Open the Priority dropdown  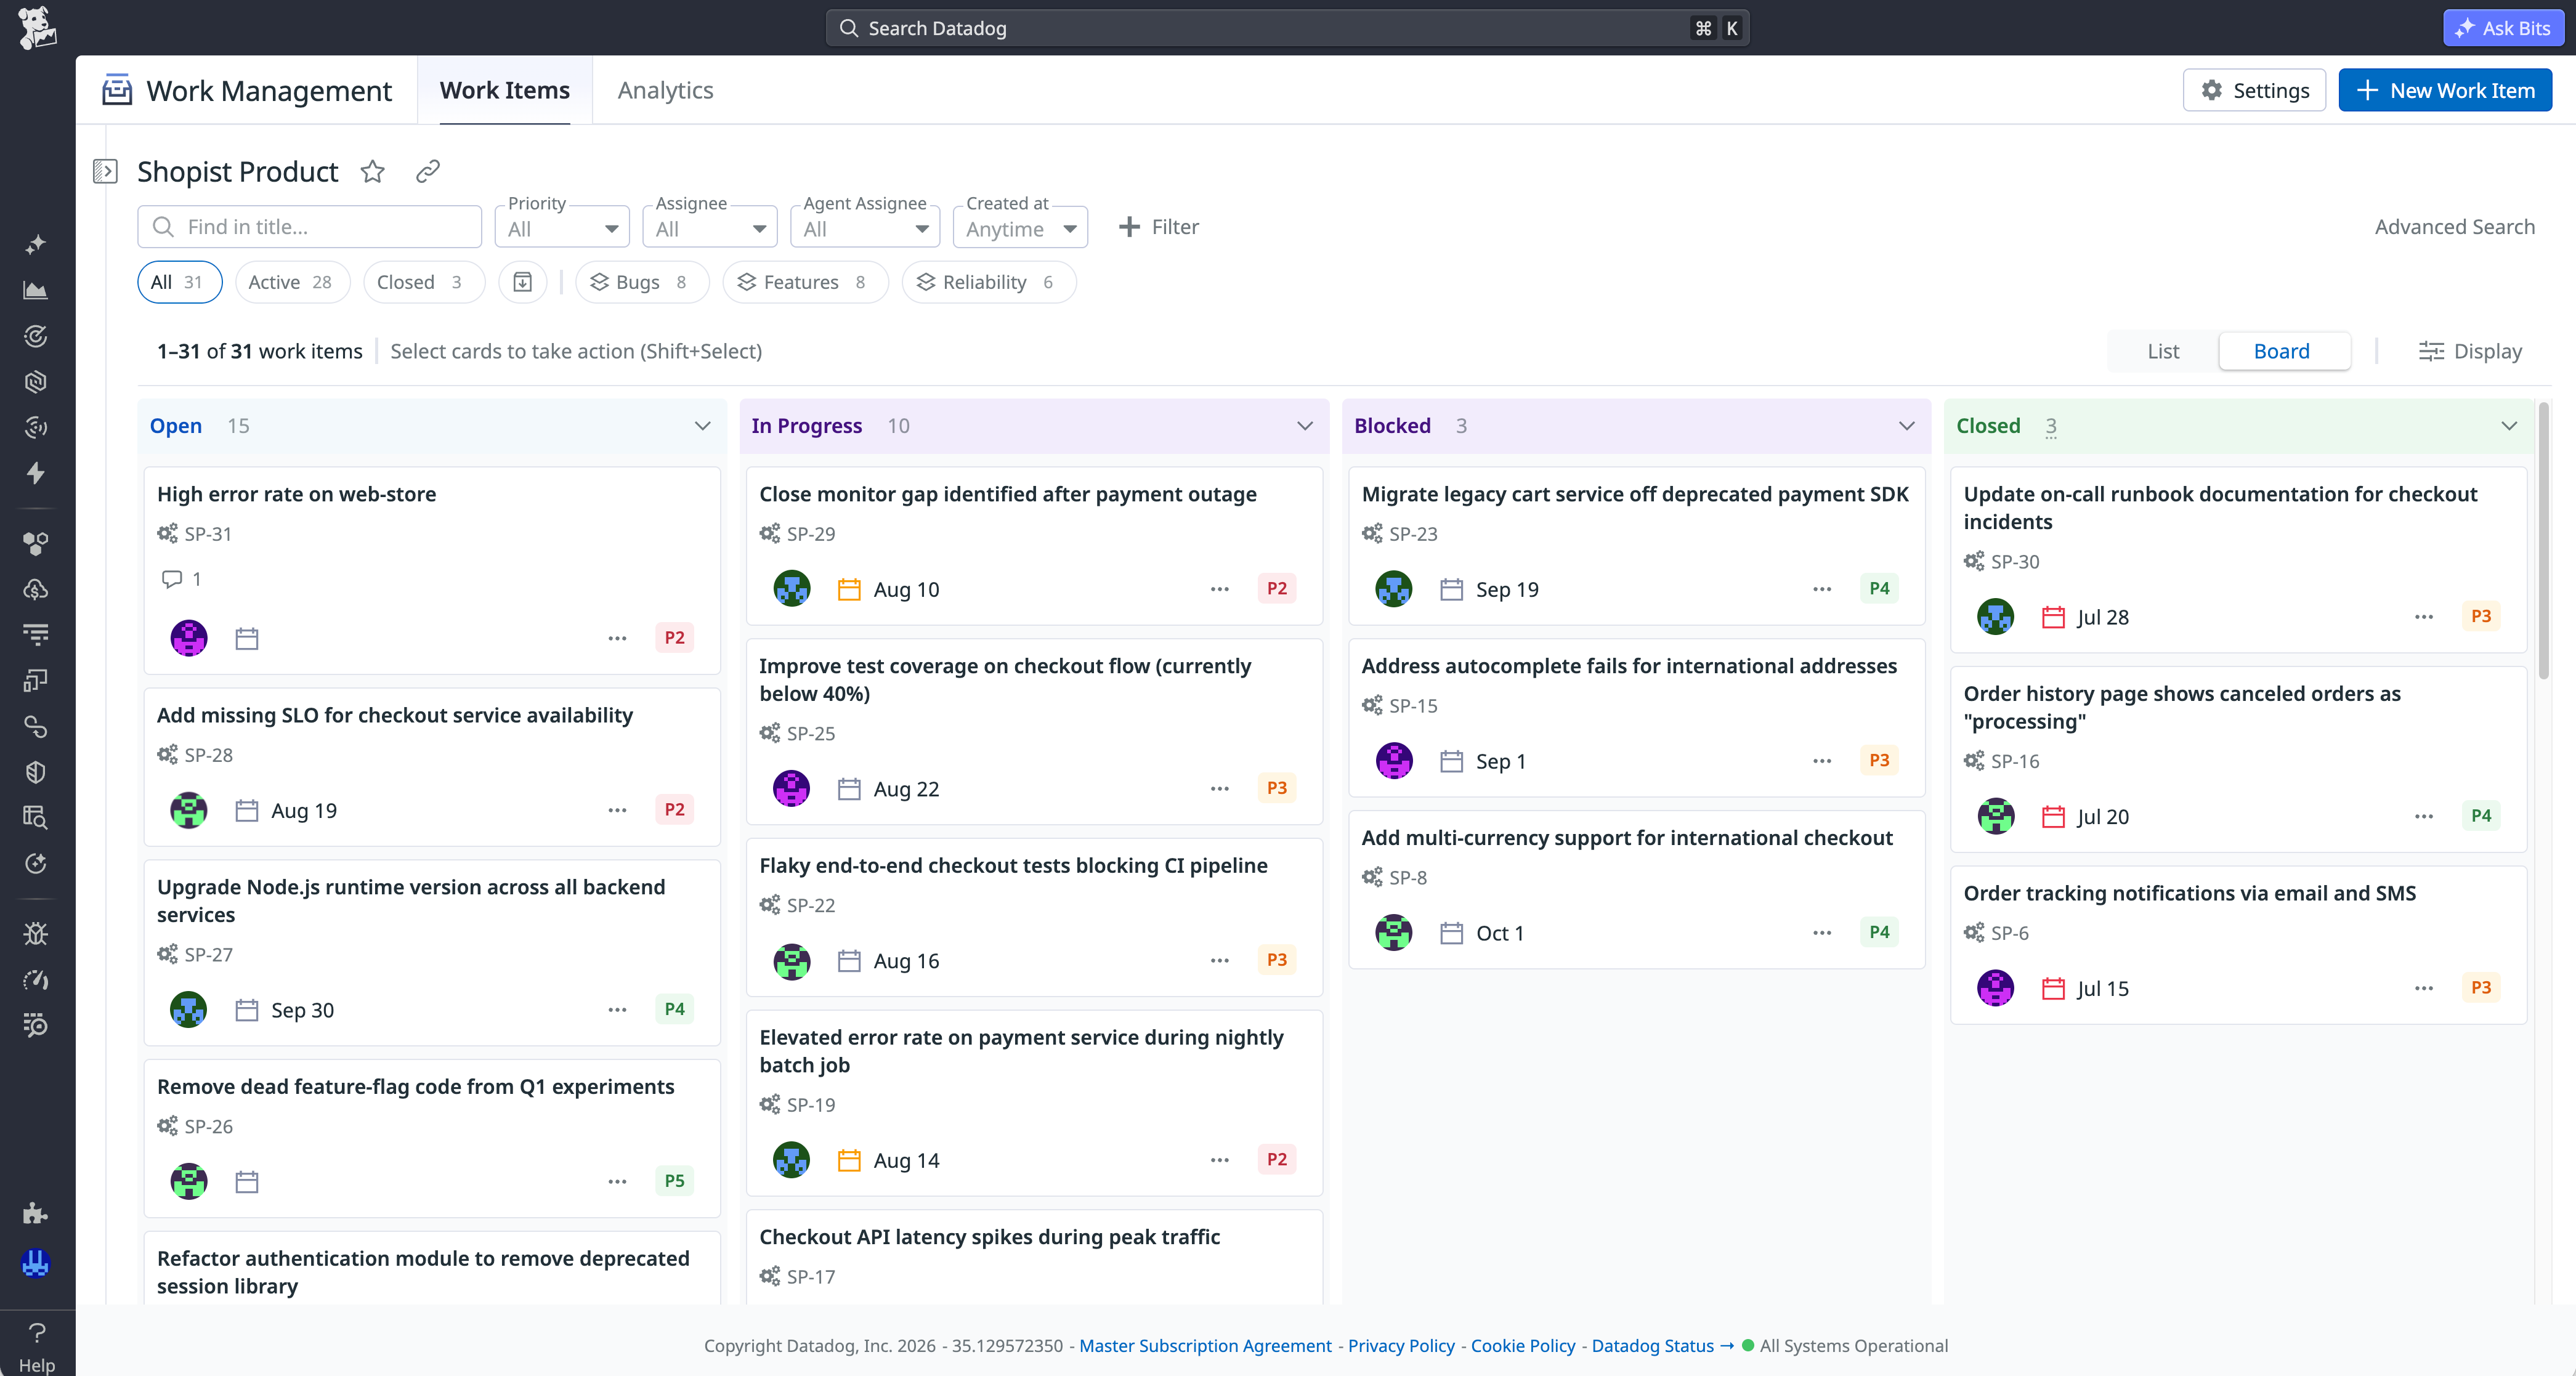pos(562,227)
